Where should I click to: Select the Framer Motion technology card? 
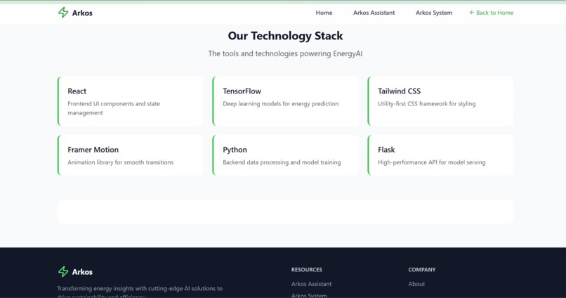131,155
